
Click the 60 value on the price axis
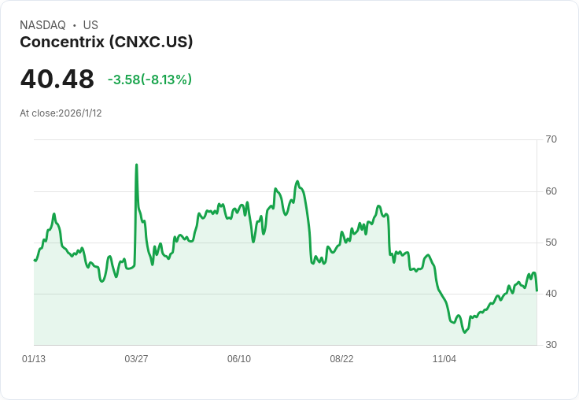[x=551, y=191]
